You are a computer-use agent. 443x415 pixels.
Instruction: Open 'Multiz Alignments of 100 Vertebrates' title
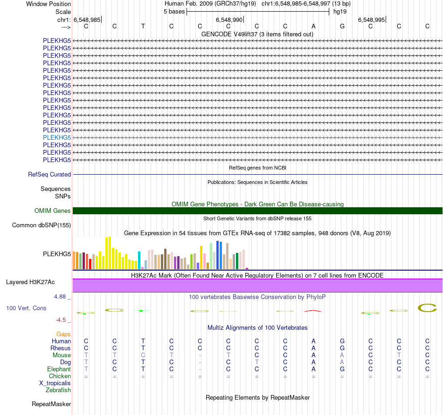(257, 327)
